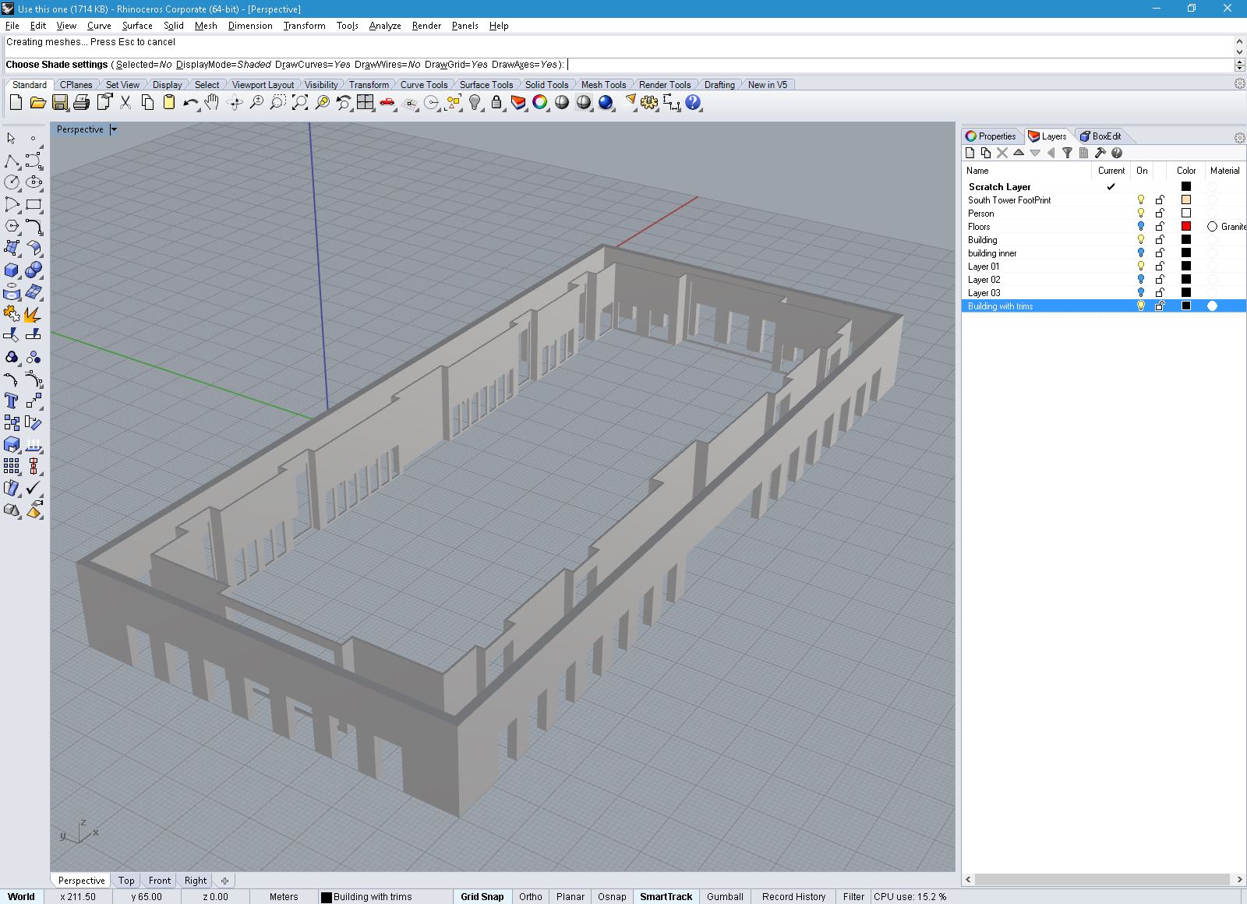Click the Print icon in the toolbar
Image resolution: width=1247 pixels, height=904 pixels.
(x=81, y=102)
